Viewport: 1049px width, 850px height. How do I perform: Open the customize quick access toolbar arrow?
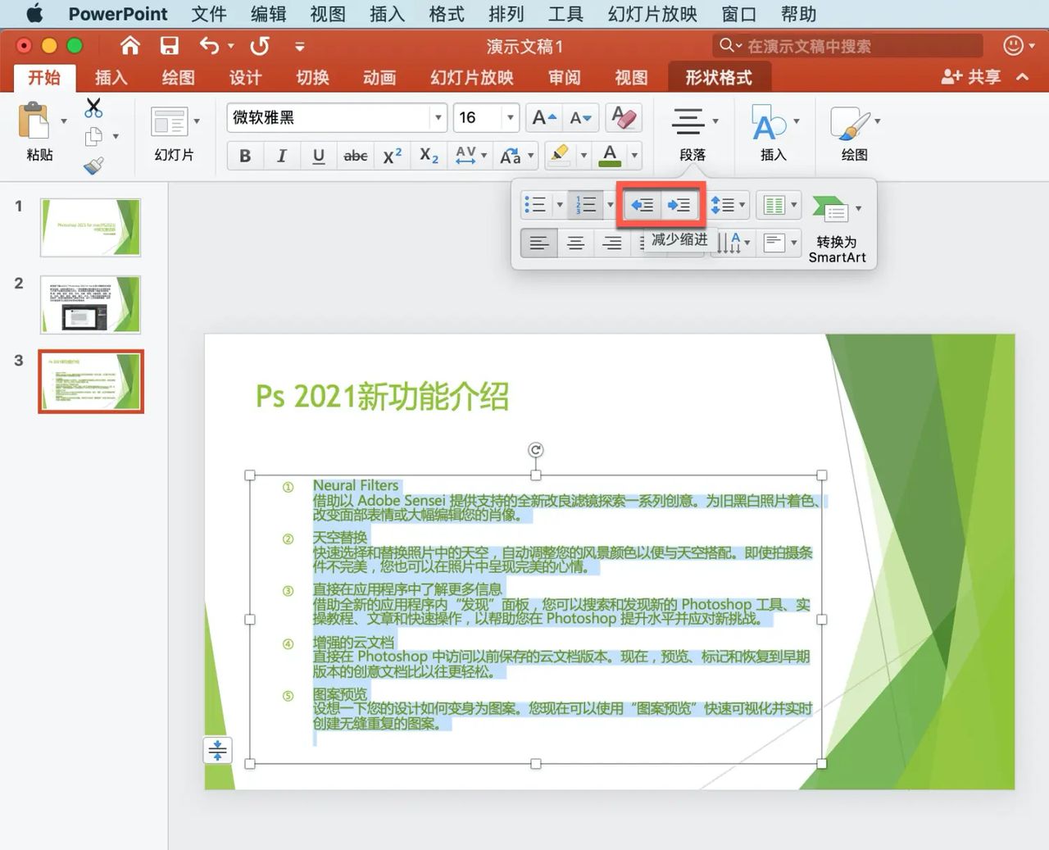tap(300, 47)
